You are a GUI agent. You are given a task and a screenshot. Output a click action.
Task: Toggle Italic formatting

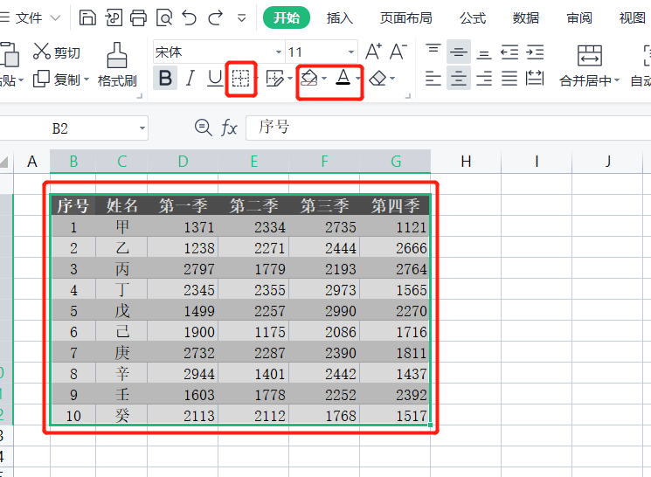pyautogui.click(x=190, y=79)
